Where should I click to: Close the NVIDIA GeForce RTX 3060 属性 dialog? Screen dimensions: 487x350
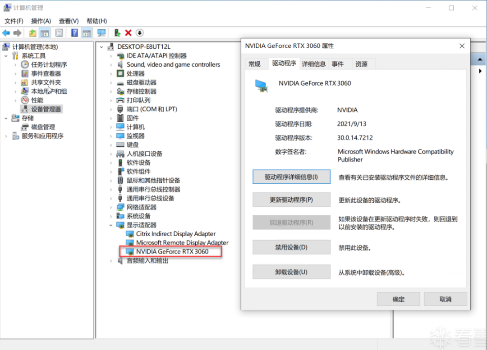pyautogui.click(x=462, y=46)
